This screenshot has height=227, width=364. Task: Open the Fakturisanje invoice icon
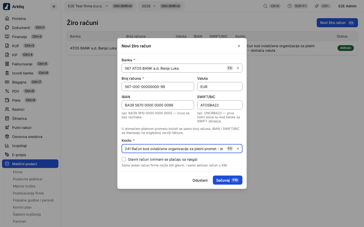(x=7, y=64)
